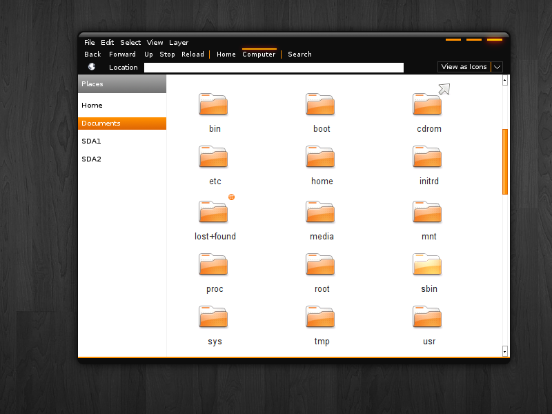Open the View menu

point(155,43)
